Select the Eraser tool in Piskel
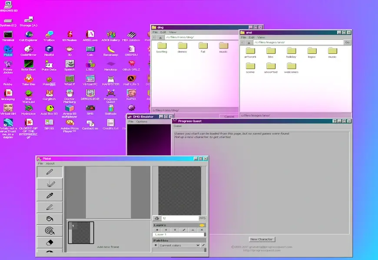The height and width of the screenshot is (260, 378). 49,243
